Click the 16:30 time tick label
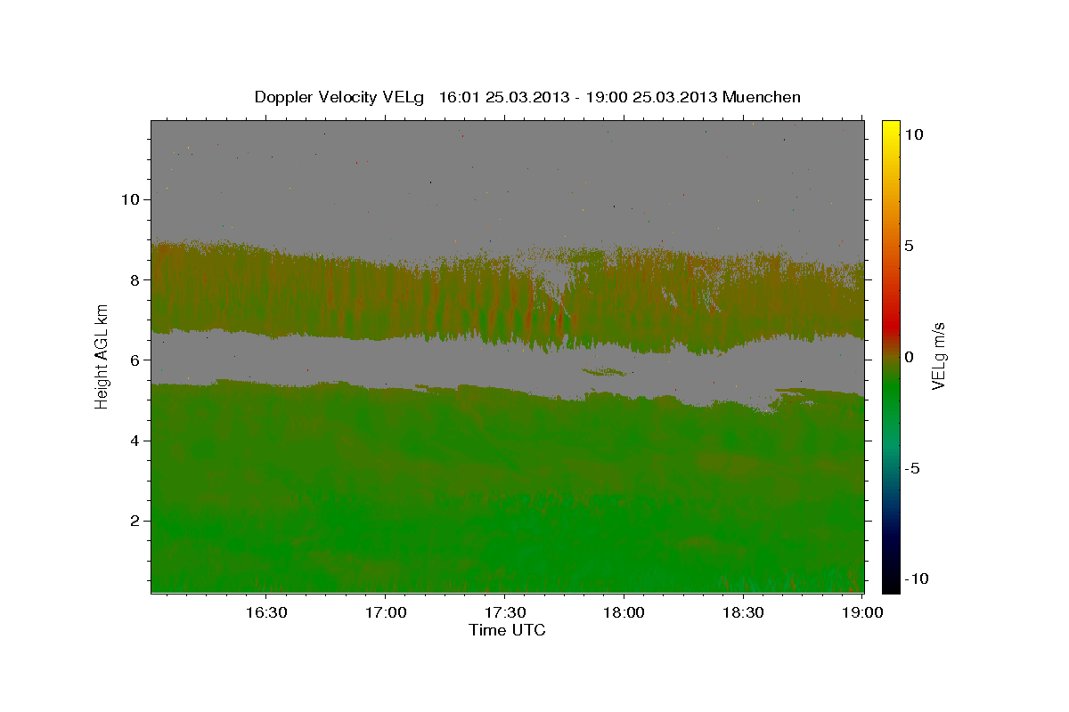 pyautogui.click(x=265, y=613)
